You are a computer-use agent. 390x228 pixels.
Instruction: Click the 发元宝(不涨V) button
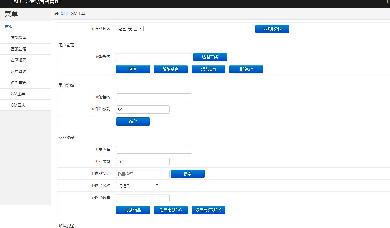pyautogui.click(x=208, y=210)
